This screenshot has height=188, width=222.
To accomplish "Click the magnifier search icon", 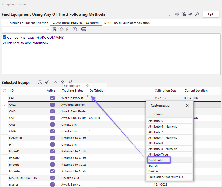I will [x=197, y=14].
